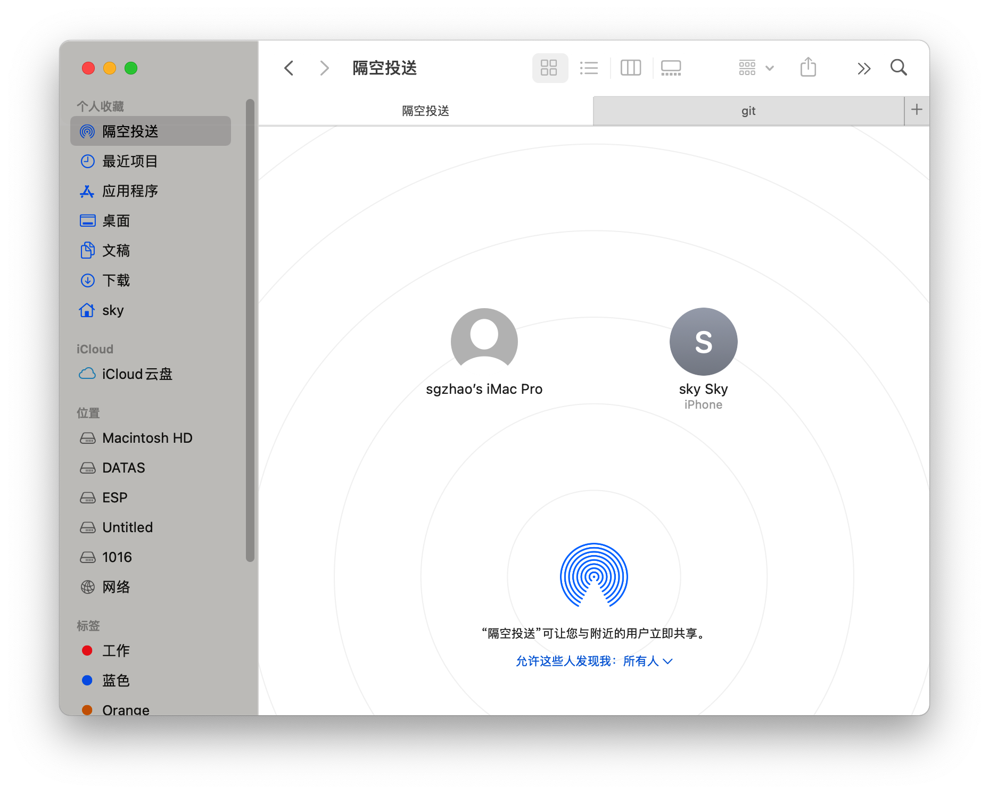Open 应用程序 in the sidebar
Viewport: 989px width, 794px height.
[x=151, y=191]
